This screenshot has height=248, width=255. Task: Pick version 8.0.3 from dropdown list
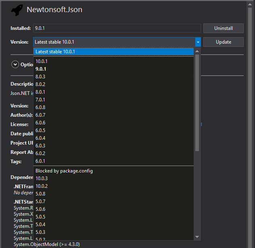(41, 77)
